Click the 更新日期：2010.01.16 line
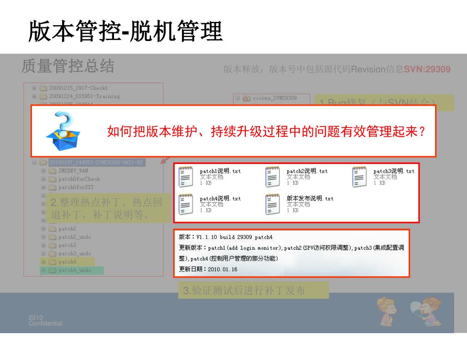Screen dimensions: 467x350 208,269
